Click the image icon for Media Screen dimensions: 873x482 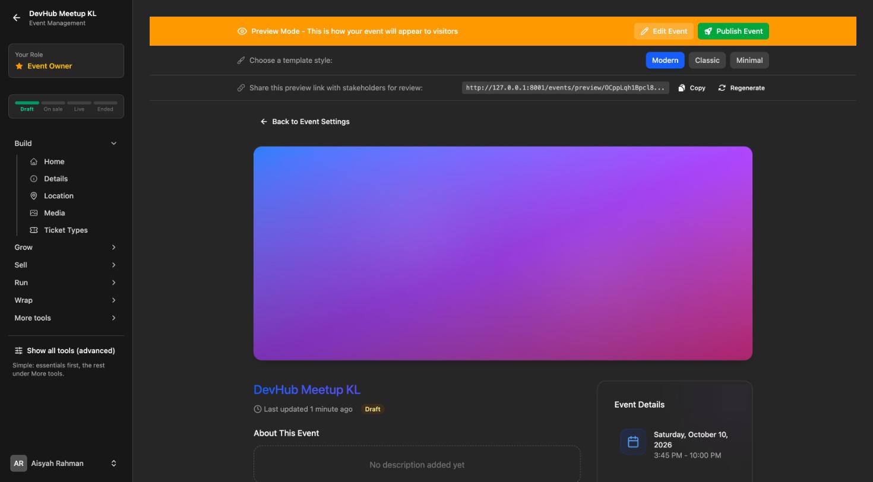(x=34, y=213)
